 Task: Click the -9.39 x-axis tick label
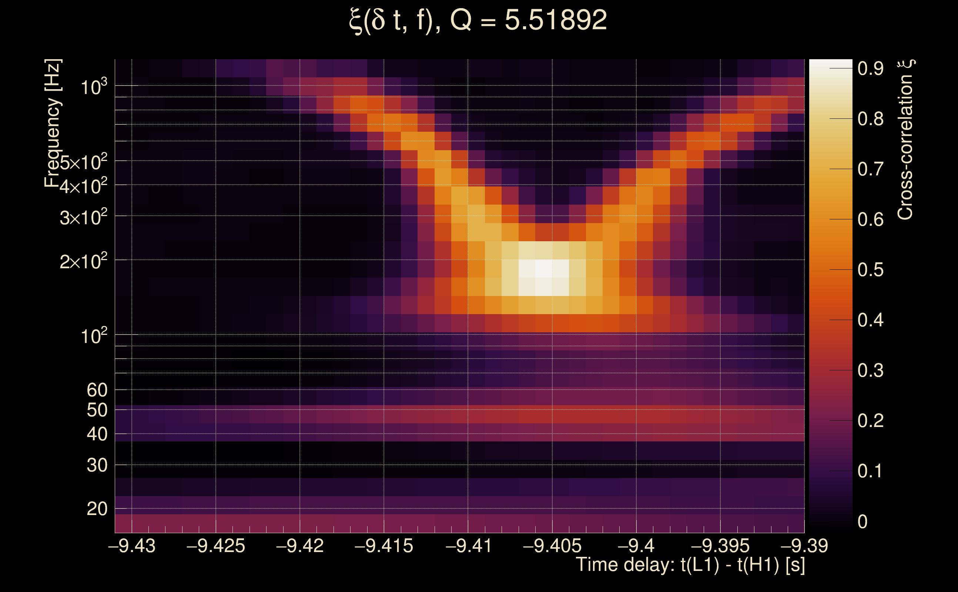point(804,546)
